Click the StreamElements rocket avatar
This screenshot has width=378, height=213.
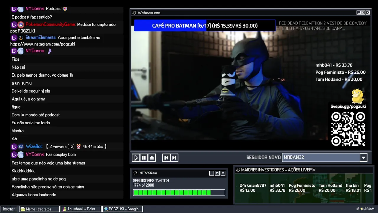click(x=21, y=38)
